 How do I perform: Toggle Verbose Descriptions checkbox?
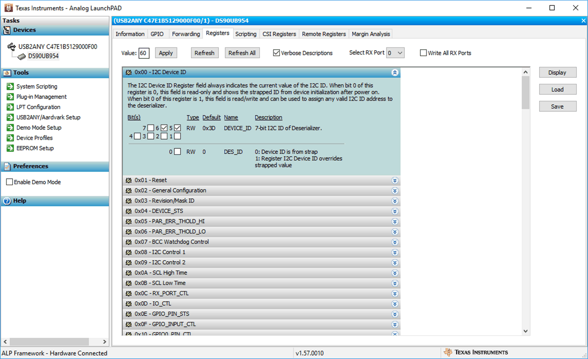coord(276,53)
